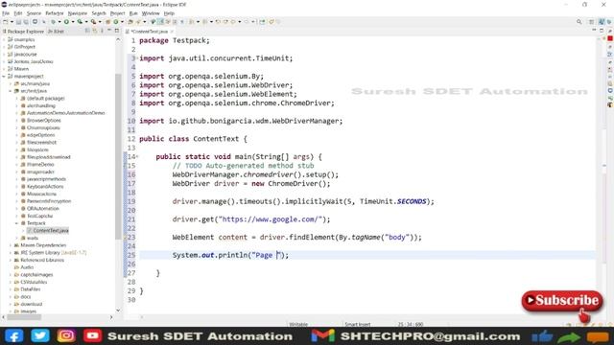Maximize the Package Explorer view

coord(117,31)
